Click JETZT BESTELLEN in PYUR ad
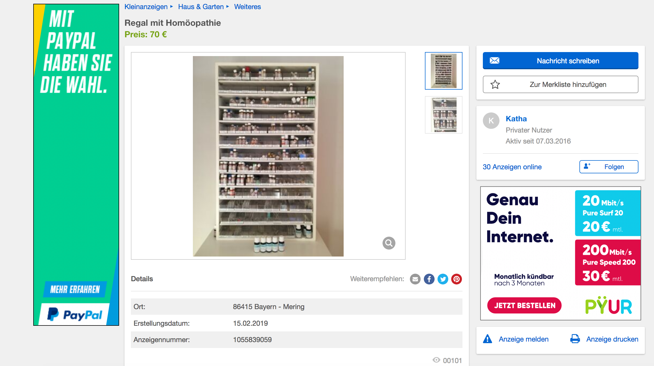 tap(524, 305)
